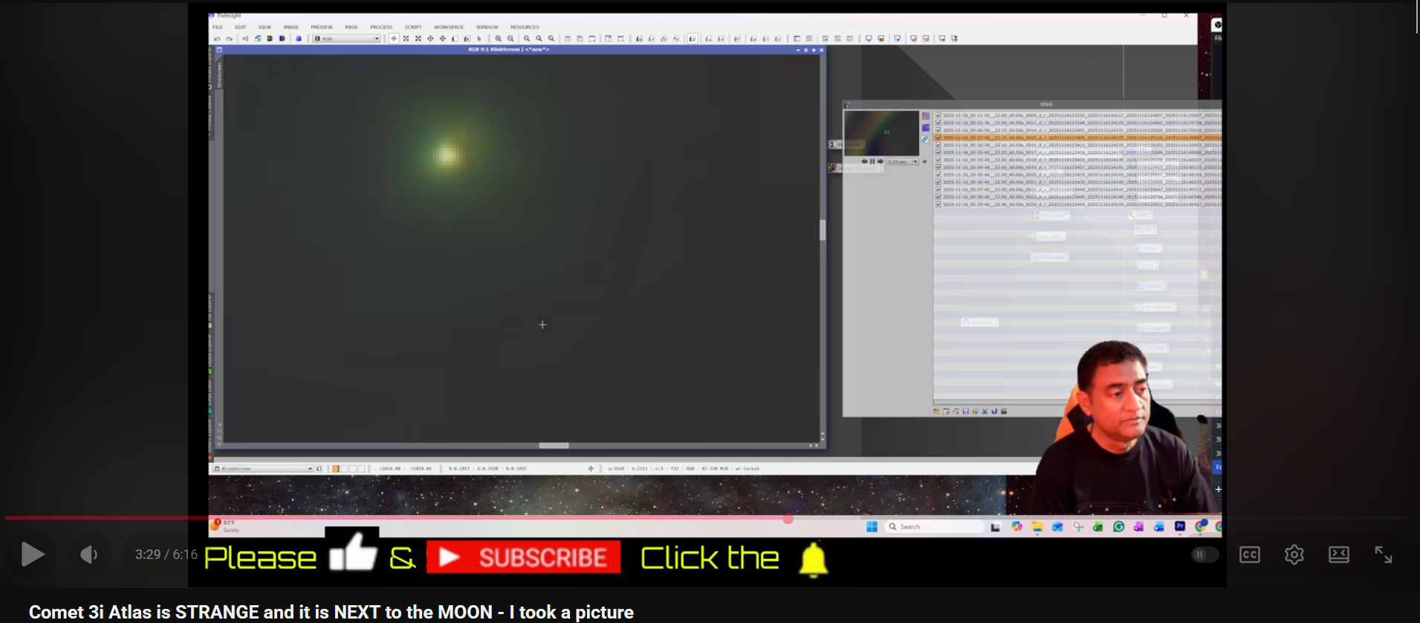Open the IMAGE menu in PixInsight
This screenshot has width=1420, height=623.
tap(291, 27)
